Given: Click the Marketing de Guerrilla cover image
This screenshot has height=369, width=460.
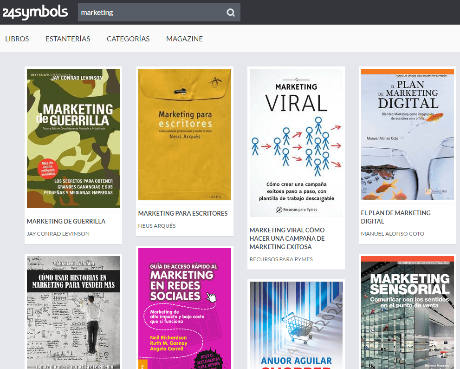Looking at the screenshot, I should (x=73, y=138).
